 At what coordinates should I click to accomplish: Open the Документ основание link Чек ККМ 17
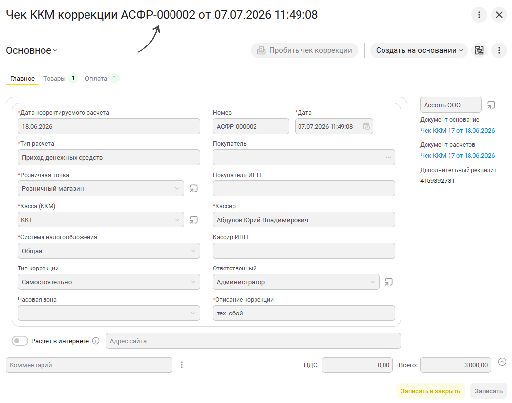457,131
